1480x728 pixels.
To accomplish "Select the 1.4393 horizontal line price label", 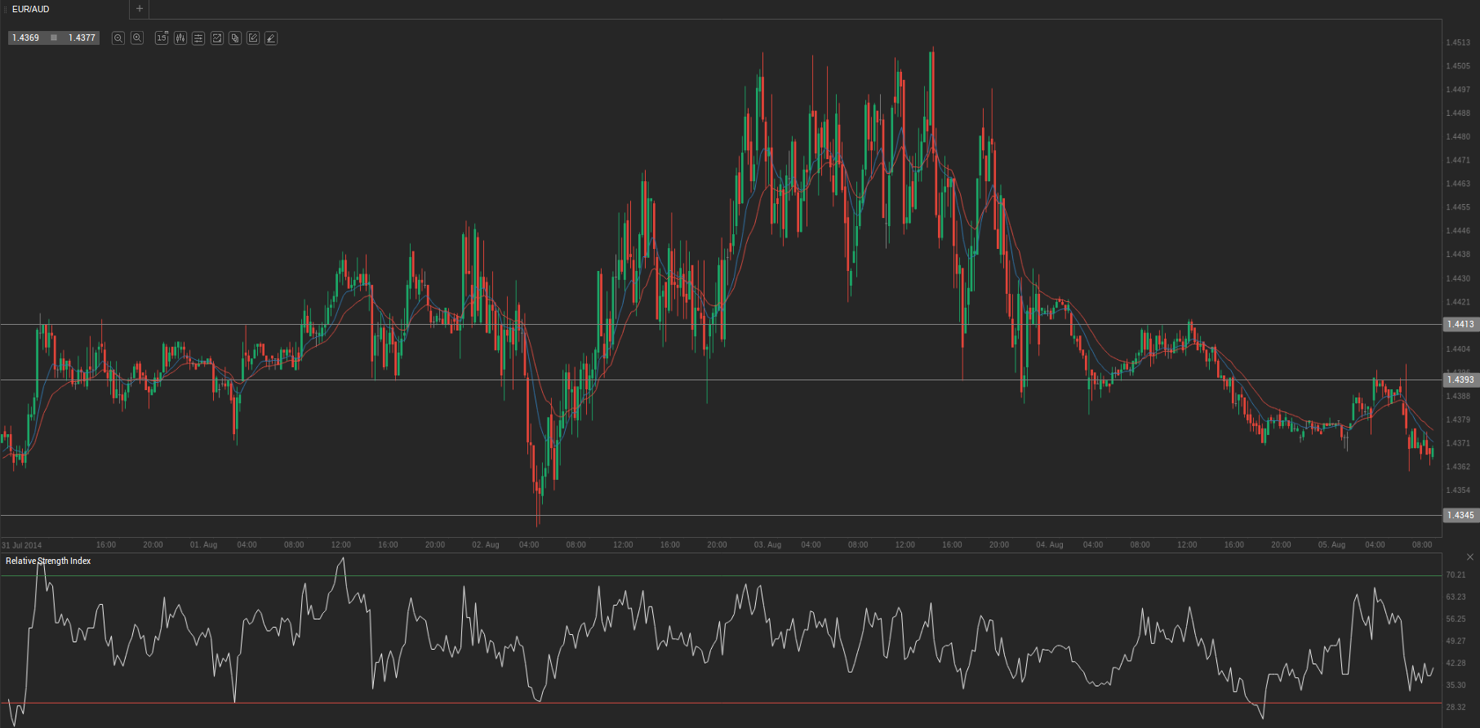I will 1460,380.
